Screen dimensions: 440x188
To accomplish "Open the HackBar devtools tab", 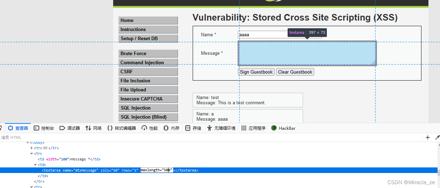I will (283, 128).
